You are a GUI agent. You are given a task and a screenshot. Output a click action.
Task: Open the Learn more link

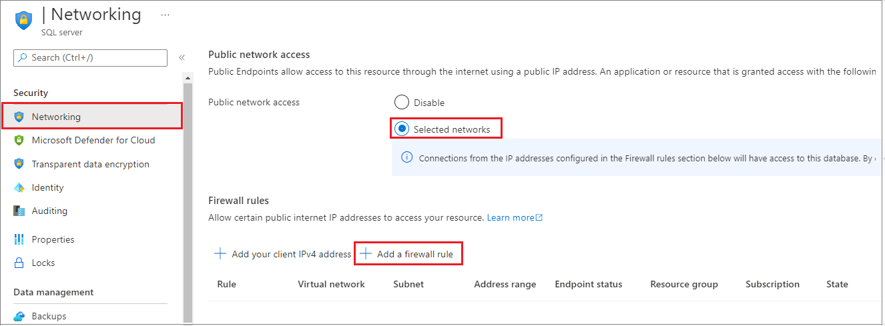(x=514, y=218)
